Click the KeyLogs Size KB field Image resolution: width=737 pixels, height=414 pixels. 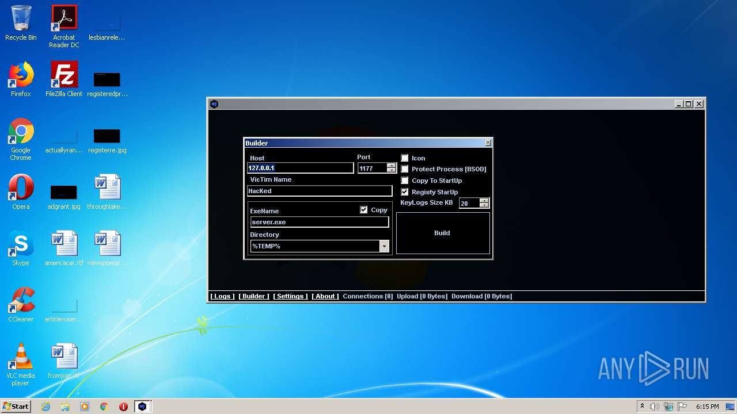click(x=469, y=203)
